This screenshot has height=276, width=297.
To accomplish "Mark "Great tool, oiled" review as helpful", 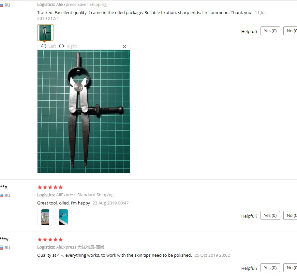I will coord(270,216).
